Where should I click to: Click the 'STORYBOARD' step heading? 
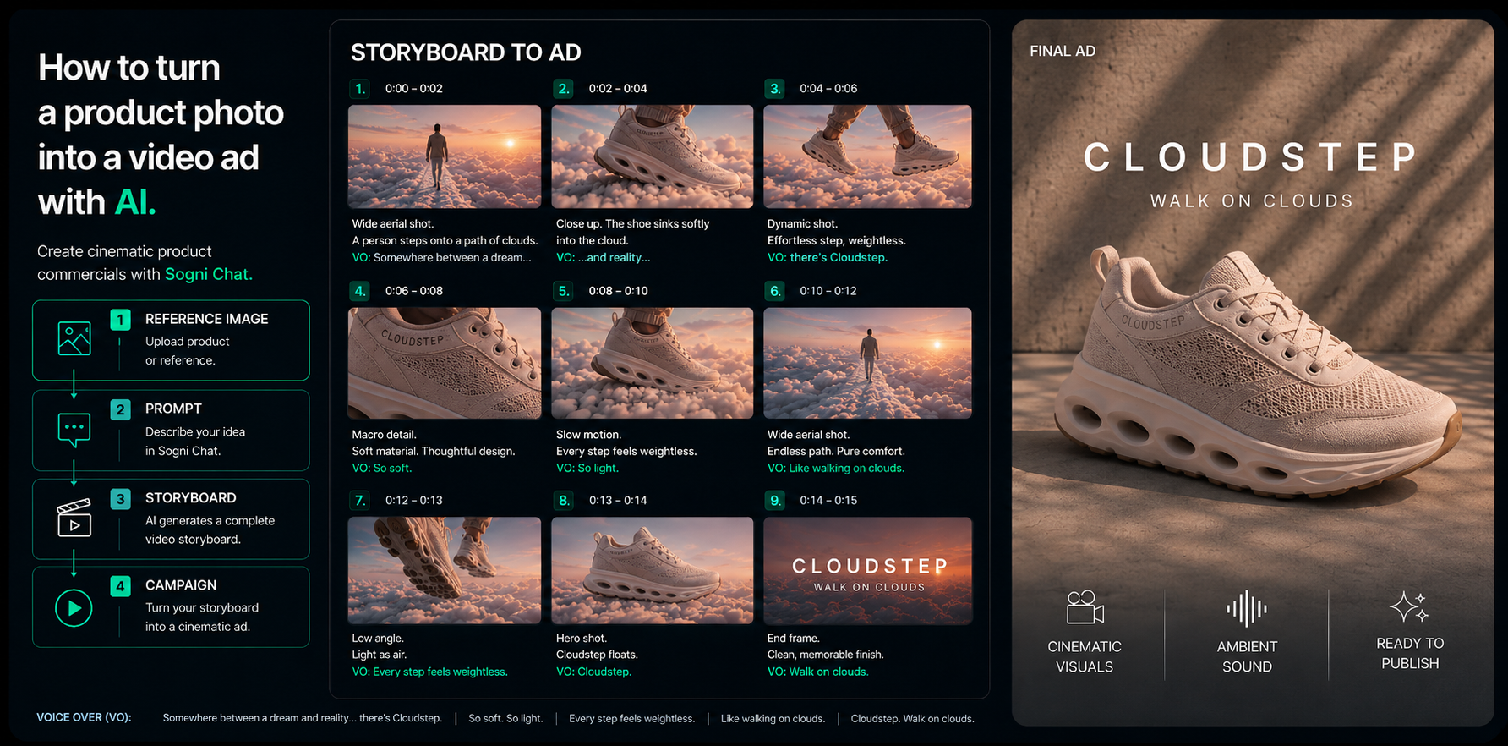190,498
